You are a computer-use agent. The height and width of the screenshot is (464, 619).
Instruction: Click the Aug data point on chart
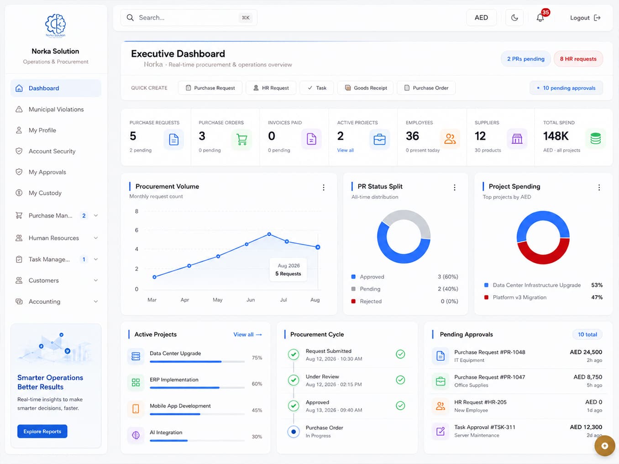tap(318, 247)
